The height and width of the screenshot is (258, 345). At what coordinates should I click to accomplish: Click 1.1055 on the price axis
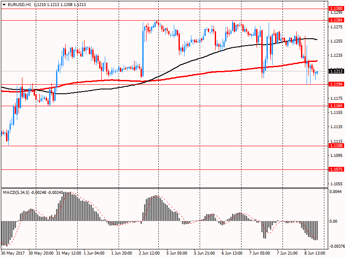(x=337, y=184)
